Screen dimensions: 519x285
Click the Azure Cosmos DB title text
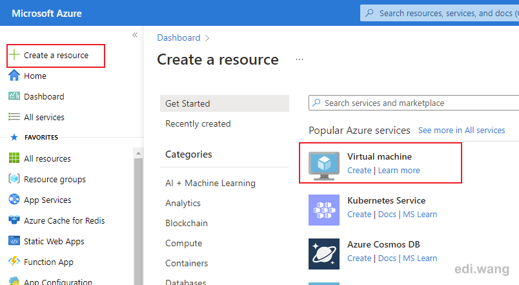click(383, 244)
